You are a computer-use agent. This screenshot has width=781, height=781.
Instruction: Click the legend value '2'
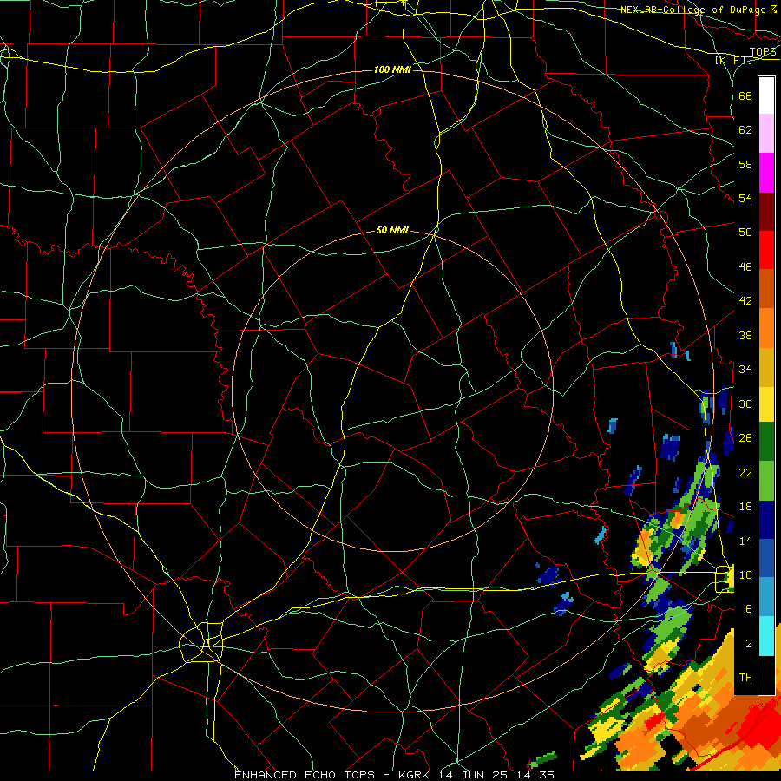pos(749,644)
